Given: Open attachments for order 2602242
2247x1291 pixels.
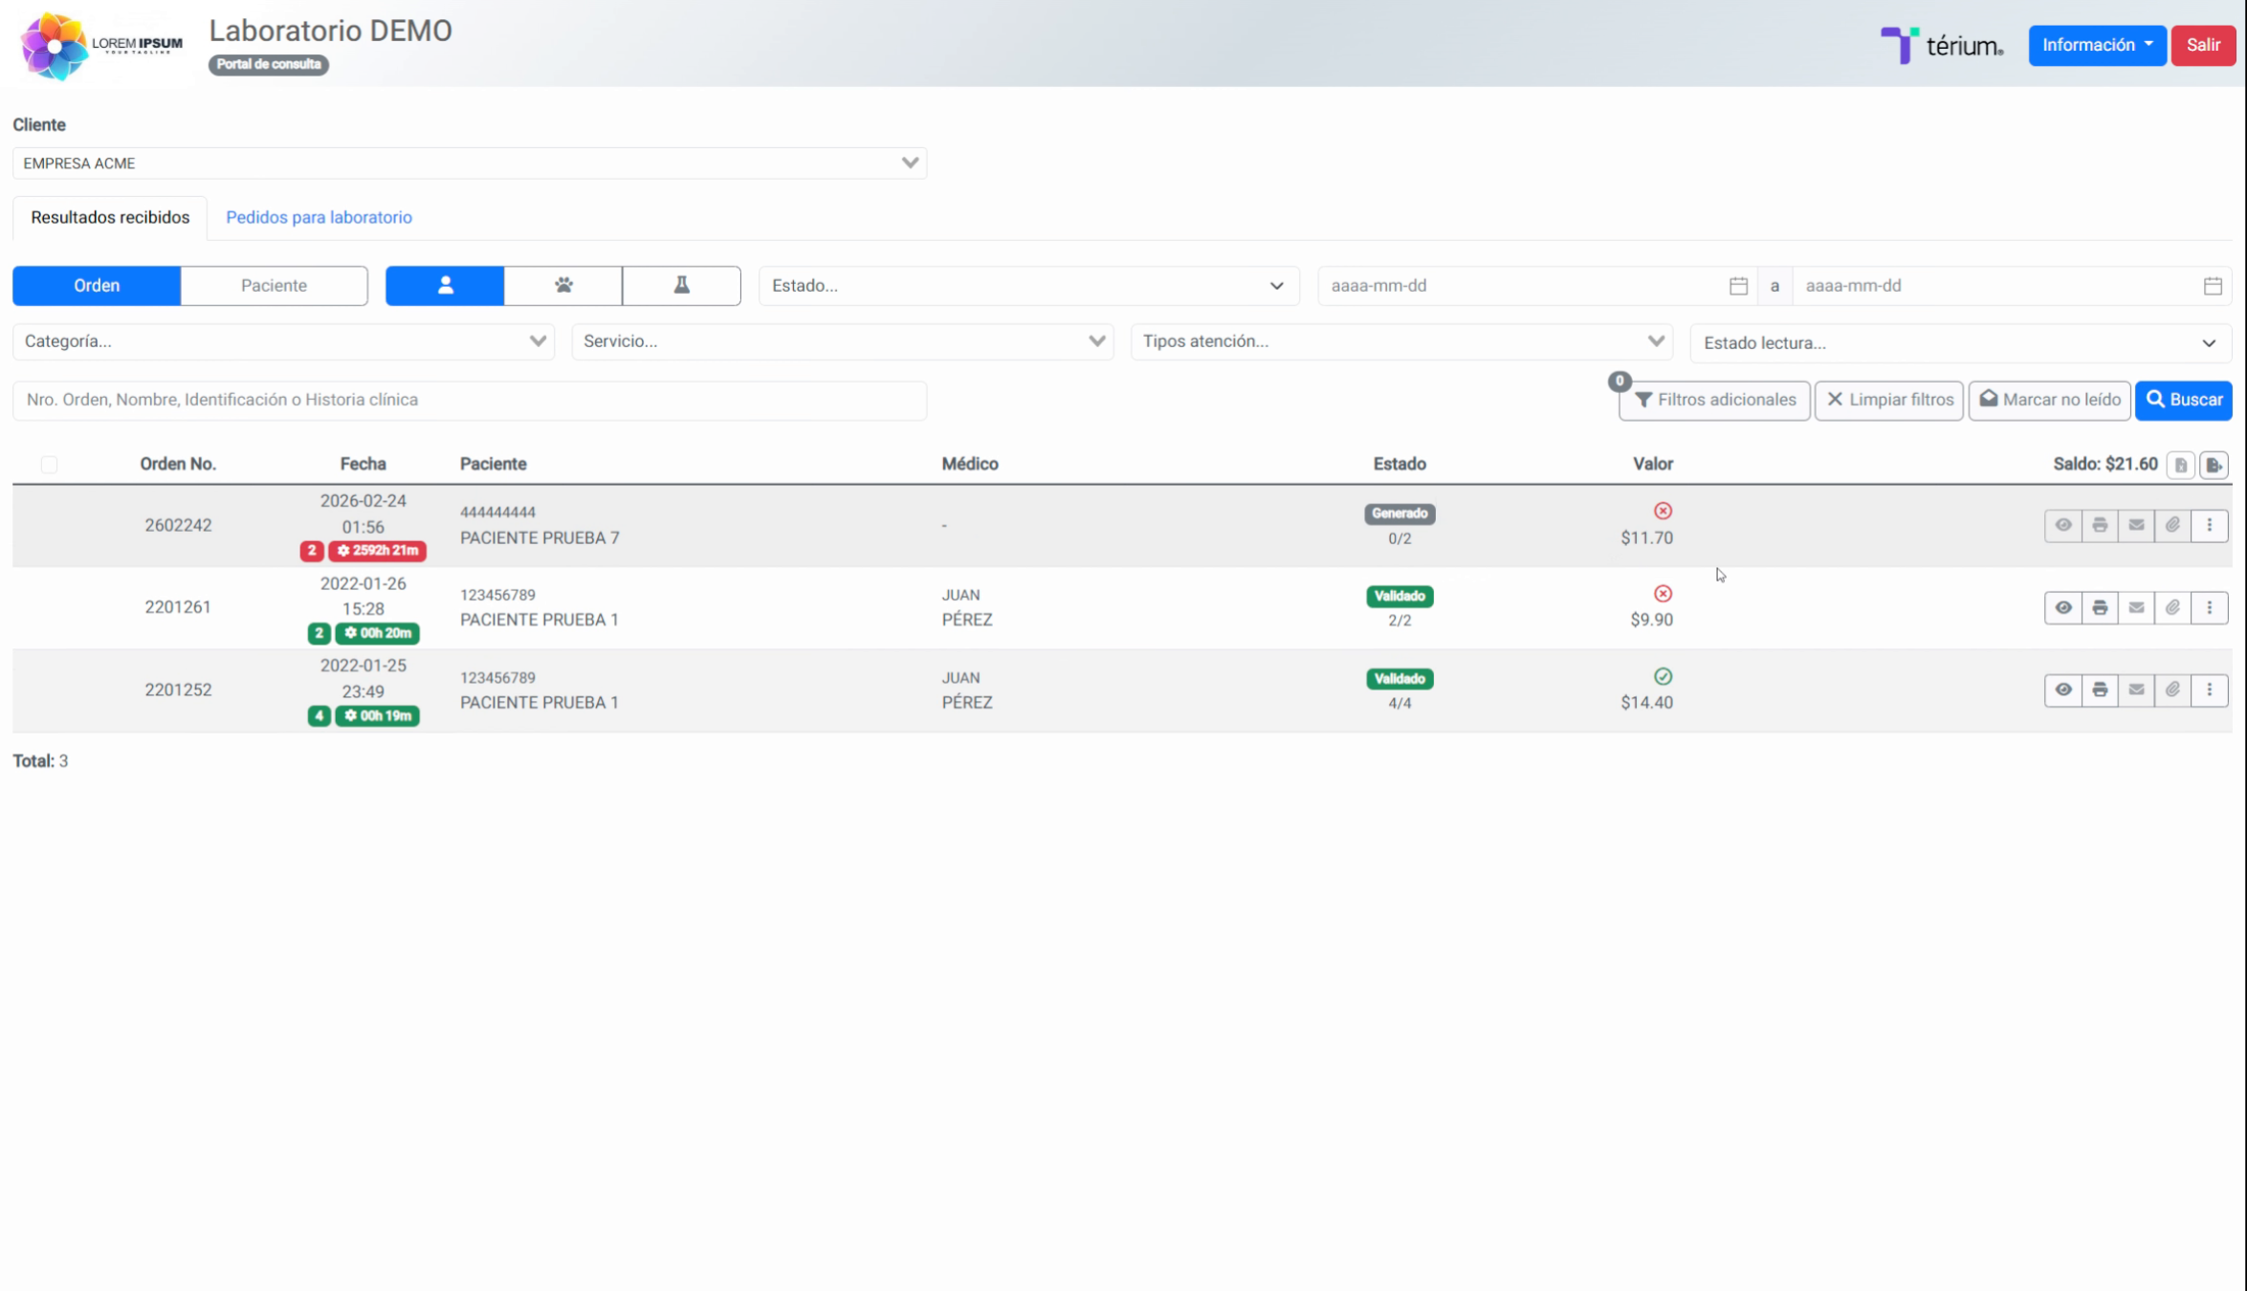Looking at the screenshot, I should tap(2172, 525).
